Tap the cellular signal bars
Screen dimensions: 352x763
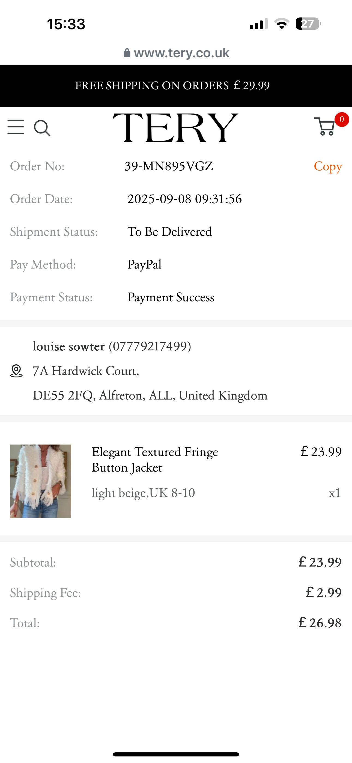(258, 24)
